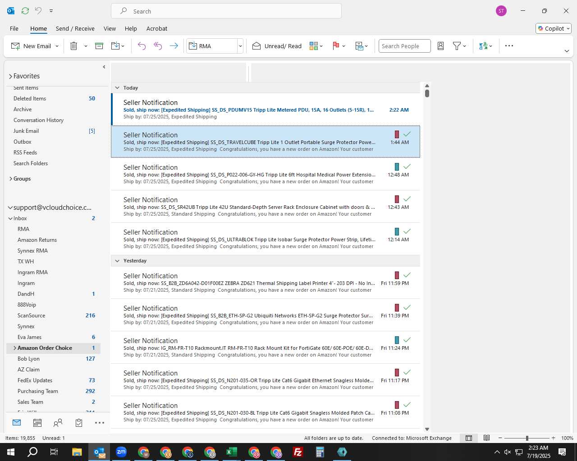Screen dimensions: 577x461
Task: Open the RMA Quick Steps dropdown
Action: click(x=240, y=46)
